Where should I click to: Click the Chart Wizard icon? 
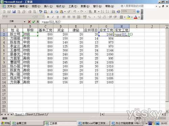(x=113, y=11)
